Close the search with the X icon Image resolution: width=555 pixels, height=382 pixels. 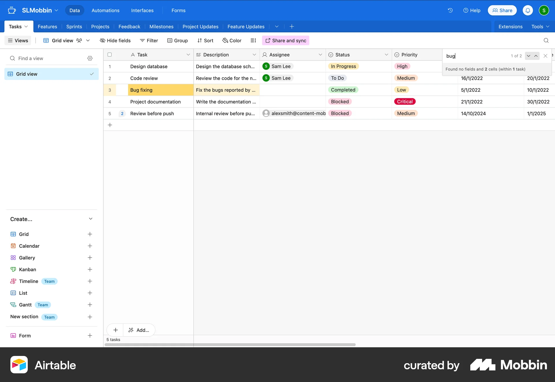tap(545, 56)
